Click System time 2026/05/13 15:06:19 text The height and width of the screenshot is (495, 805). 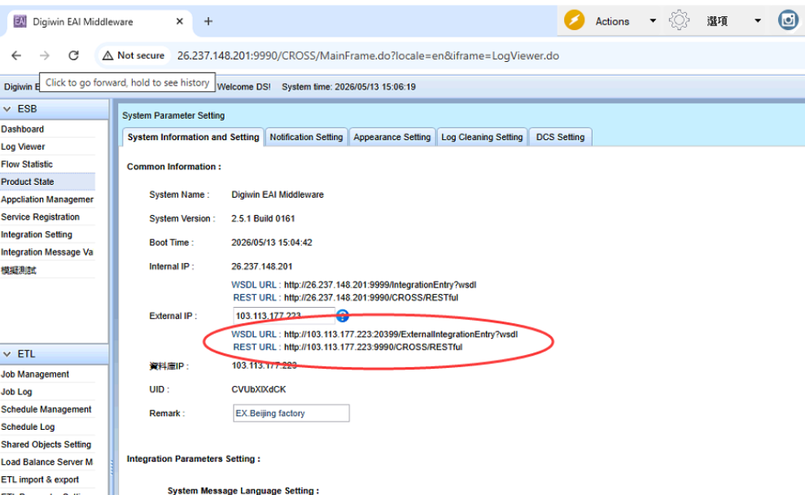(x=348, y=87)
